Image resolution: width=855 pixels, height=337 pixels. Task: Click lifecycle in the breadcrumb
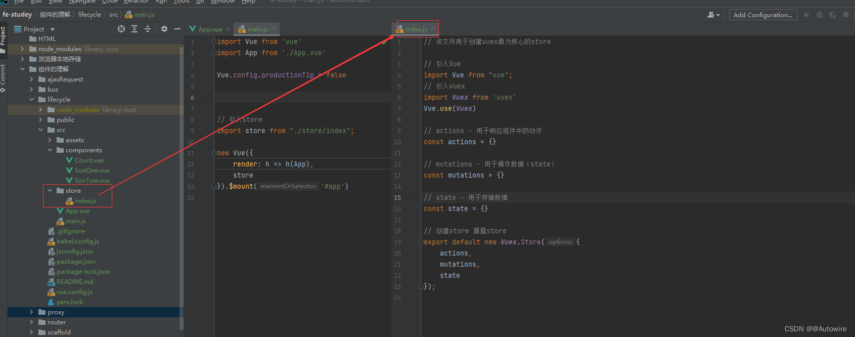click(x=89, y=15)
